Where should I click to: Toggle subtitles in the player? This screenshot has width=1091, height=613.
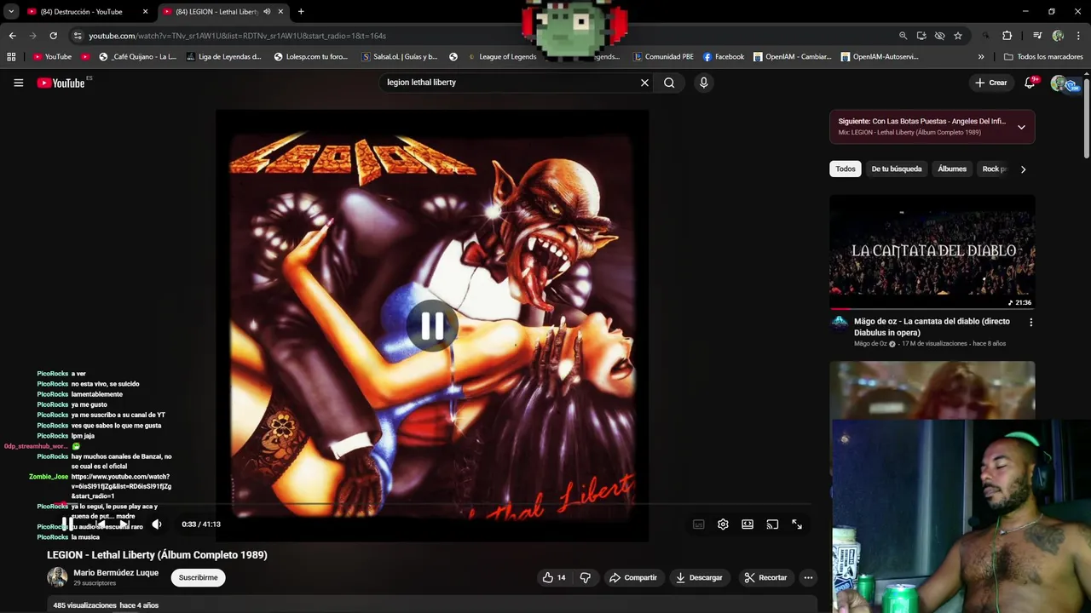click(698, 524)
